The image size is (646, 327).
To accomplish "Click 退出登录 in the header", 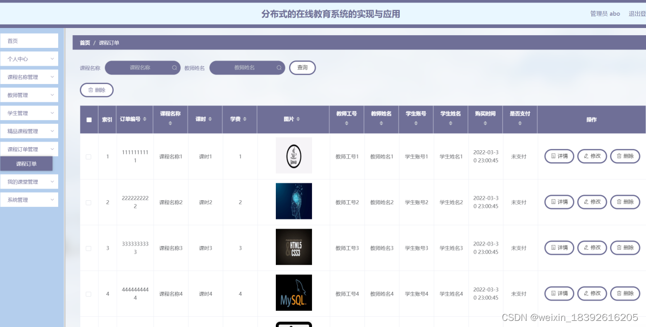I will pos(637,14).
